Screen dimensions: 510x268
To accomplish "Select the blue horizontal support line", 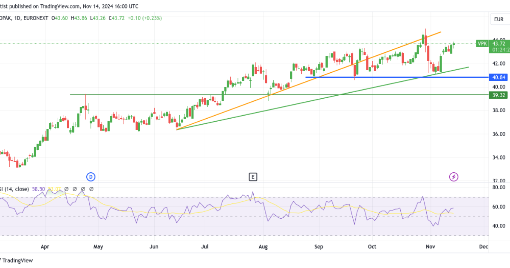I will 382,77.
